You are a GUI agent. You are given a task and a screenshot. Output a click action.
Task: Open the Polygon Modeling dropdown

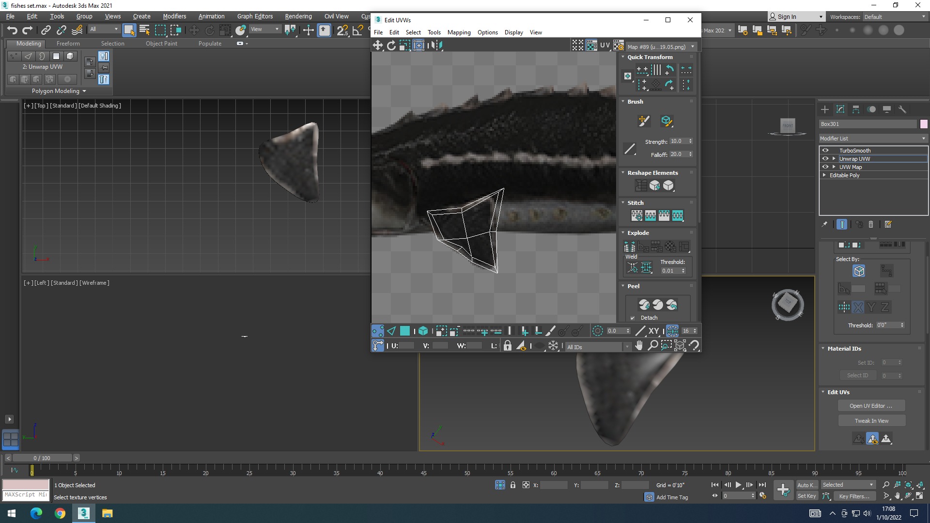pos(59,91)
